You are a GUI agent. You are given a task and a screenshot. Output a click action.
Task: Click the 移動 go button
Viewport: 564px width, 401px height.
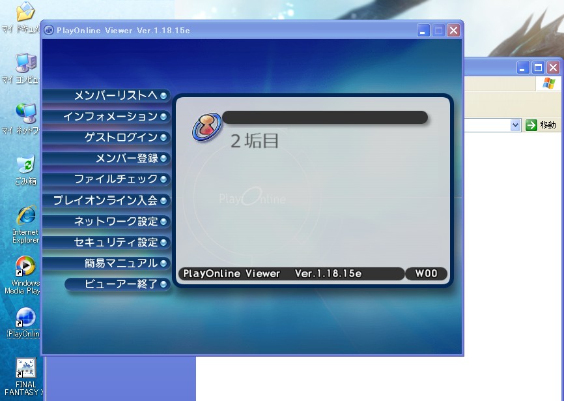[x=542, y=125]
